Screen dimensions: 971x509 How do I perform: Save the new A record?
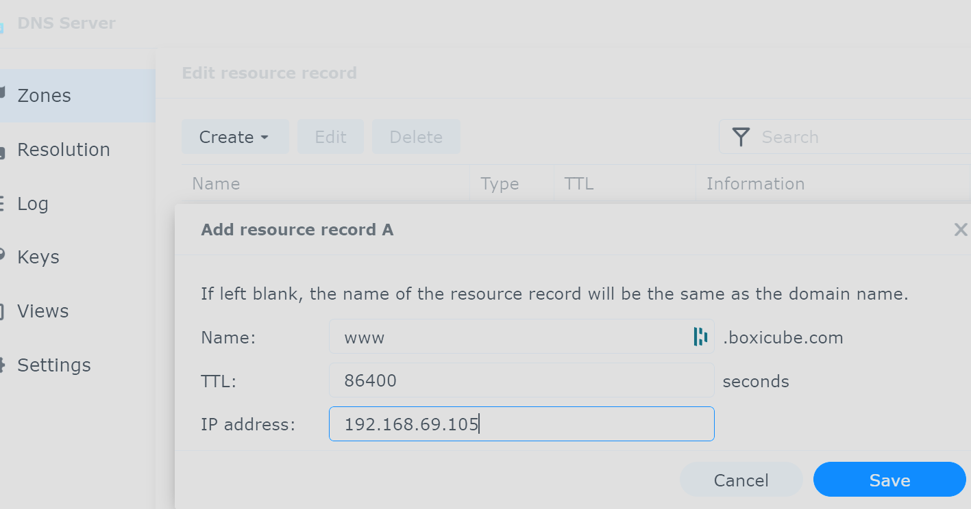coord(889,480)
